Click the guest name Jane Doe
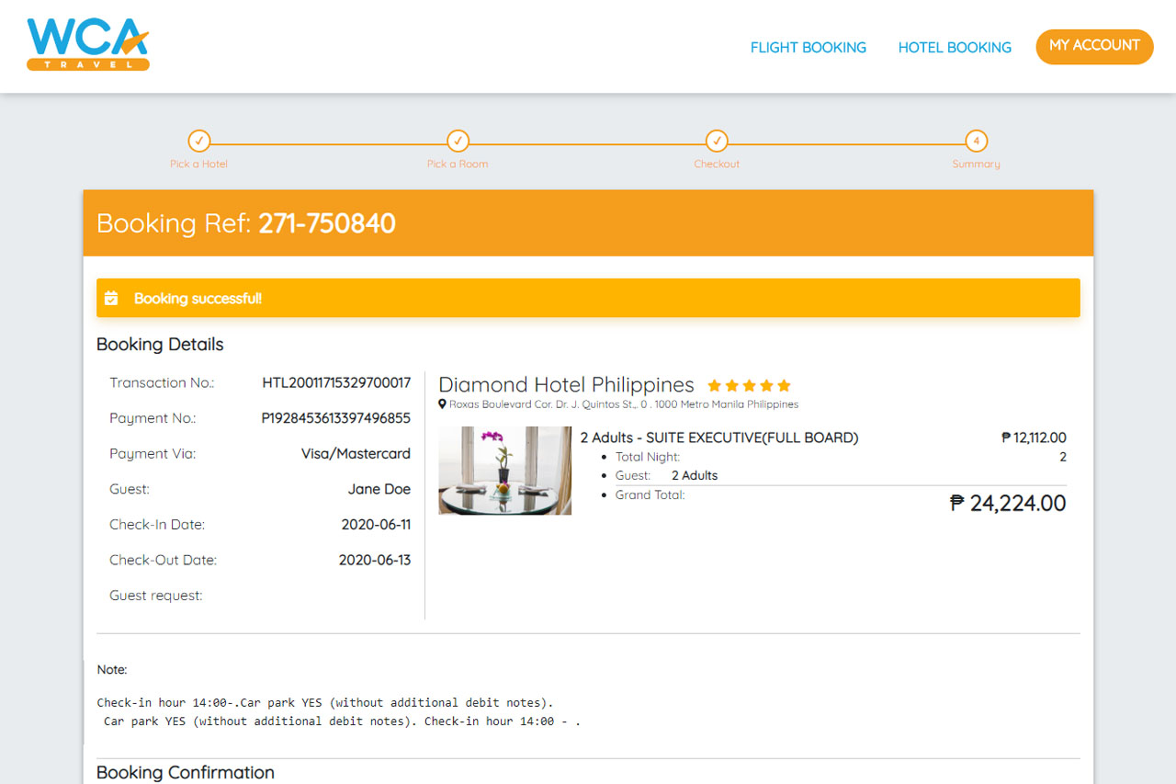This screenshot has height=784, width=1176. [379, 489]
